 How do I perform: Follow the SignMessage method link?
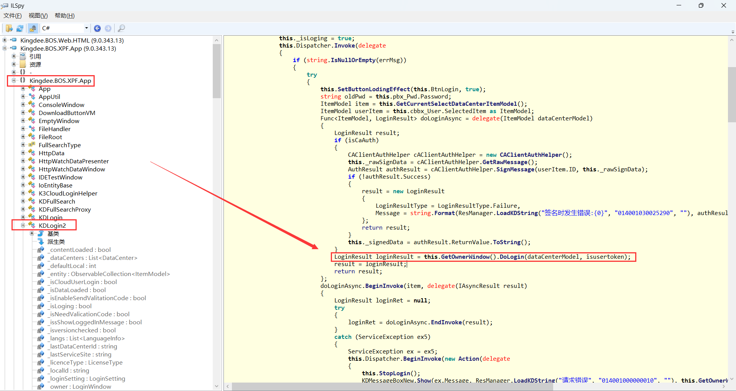[x=515, y=169]
